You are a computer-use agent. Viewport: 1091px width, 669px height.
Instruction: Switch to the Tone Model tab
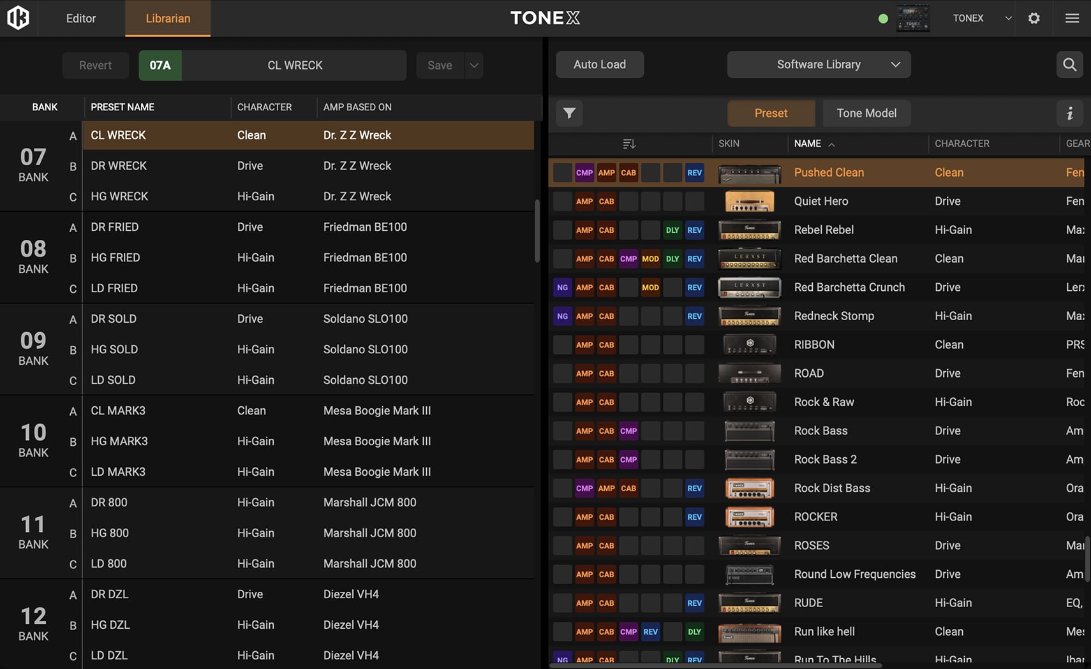pyautogui.click(x=866, y=114)
